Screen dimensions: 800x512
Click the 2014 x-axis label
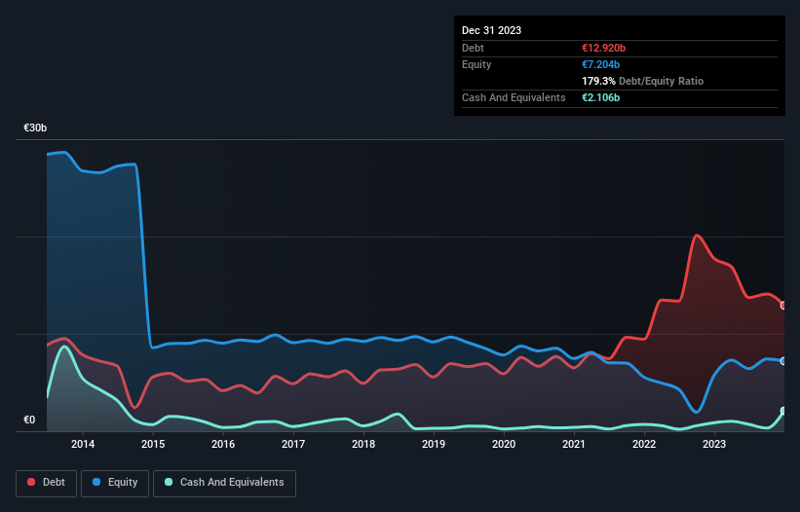(x=83, y=444)
